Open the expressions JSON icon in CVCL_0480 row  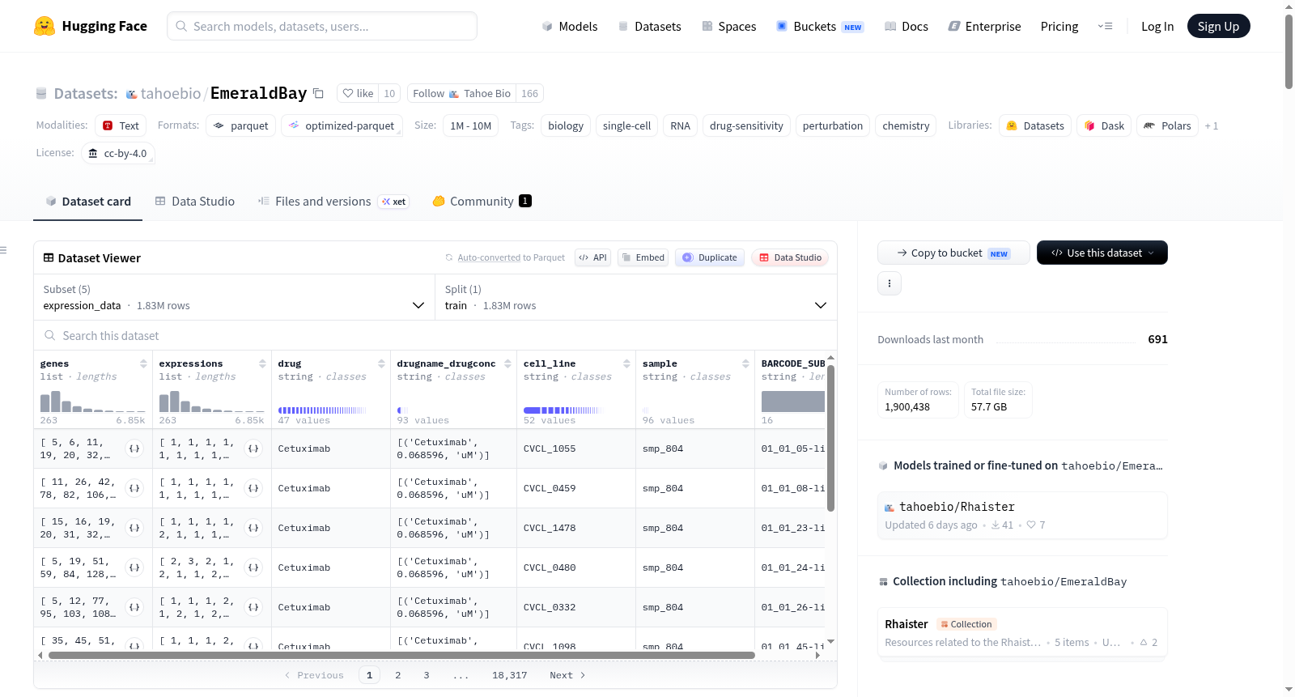click(253, 567)
